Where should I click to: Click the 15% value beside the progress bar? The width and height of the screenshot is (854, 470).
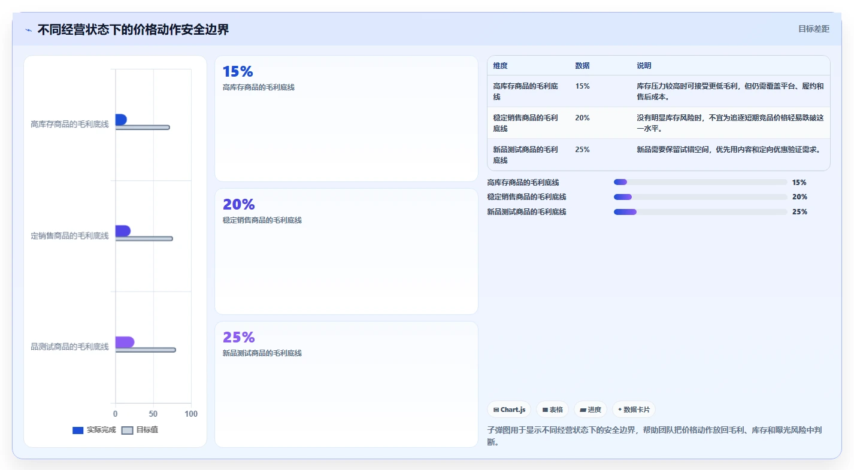click(x=799, y=183)
